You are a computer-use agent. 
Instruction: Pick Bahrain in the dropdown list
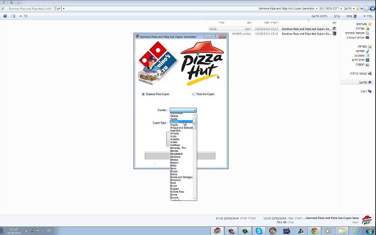(181, 151)
